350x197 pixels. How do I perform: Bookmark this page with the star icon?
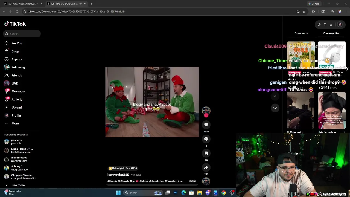point(304,11)
